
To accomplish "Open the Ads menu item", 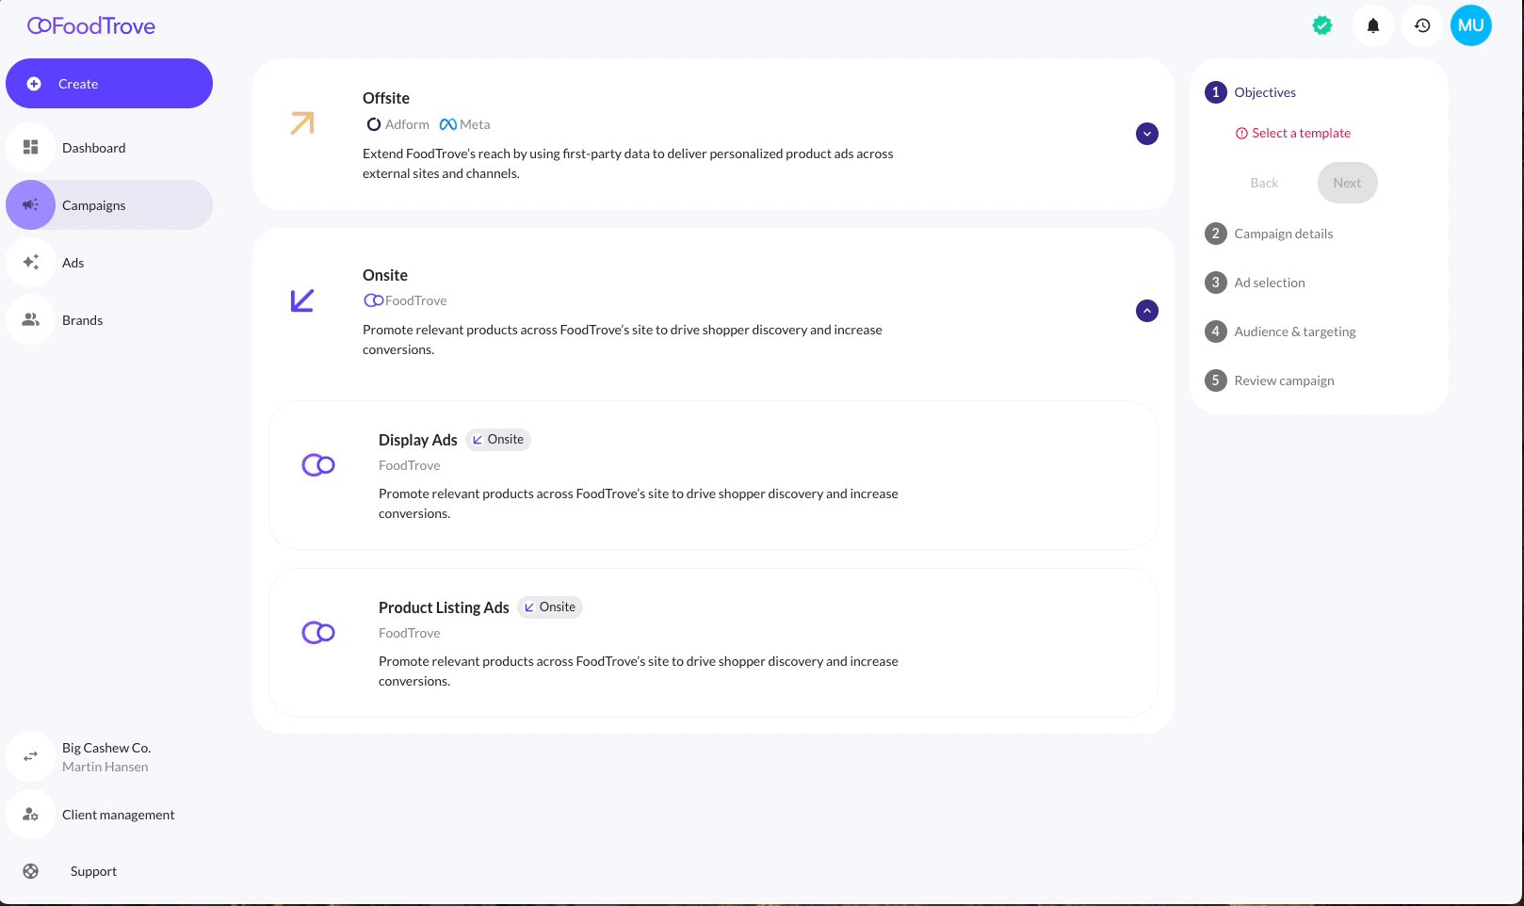I will pos(109,263).
